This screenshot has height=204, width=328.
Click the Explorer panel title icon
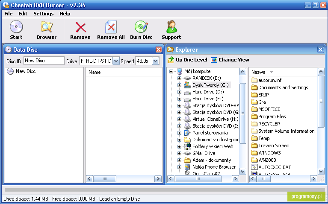point(171,50)
